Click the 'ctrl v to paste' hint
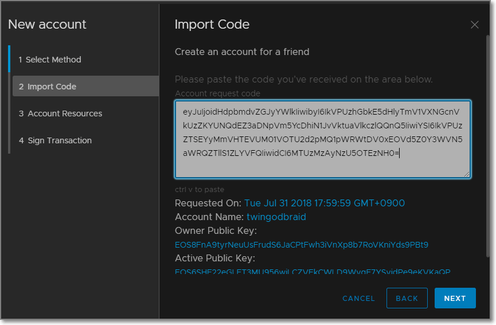This screenshot has height=325, width=496. point(200,189)
